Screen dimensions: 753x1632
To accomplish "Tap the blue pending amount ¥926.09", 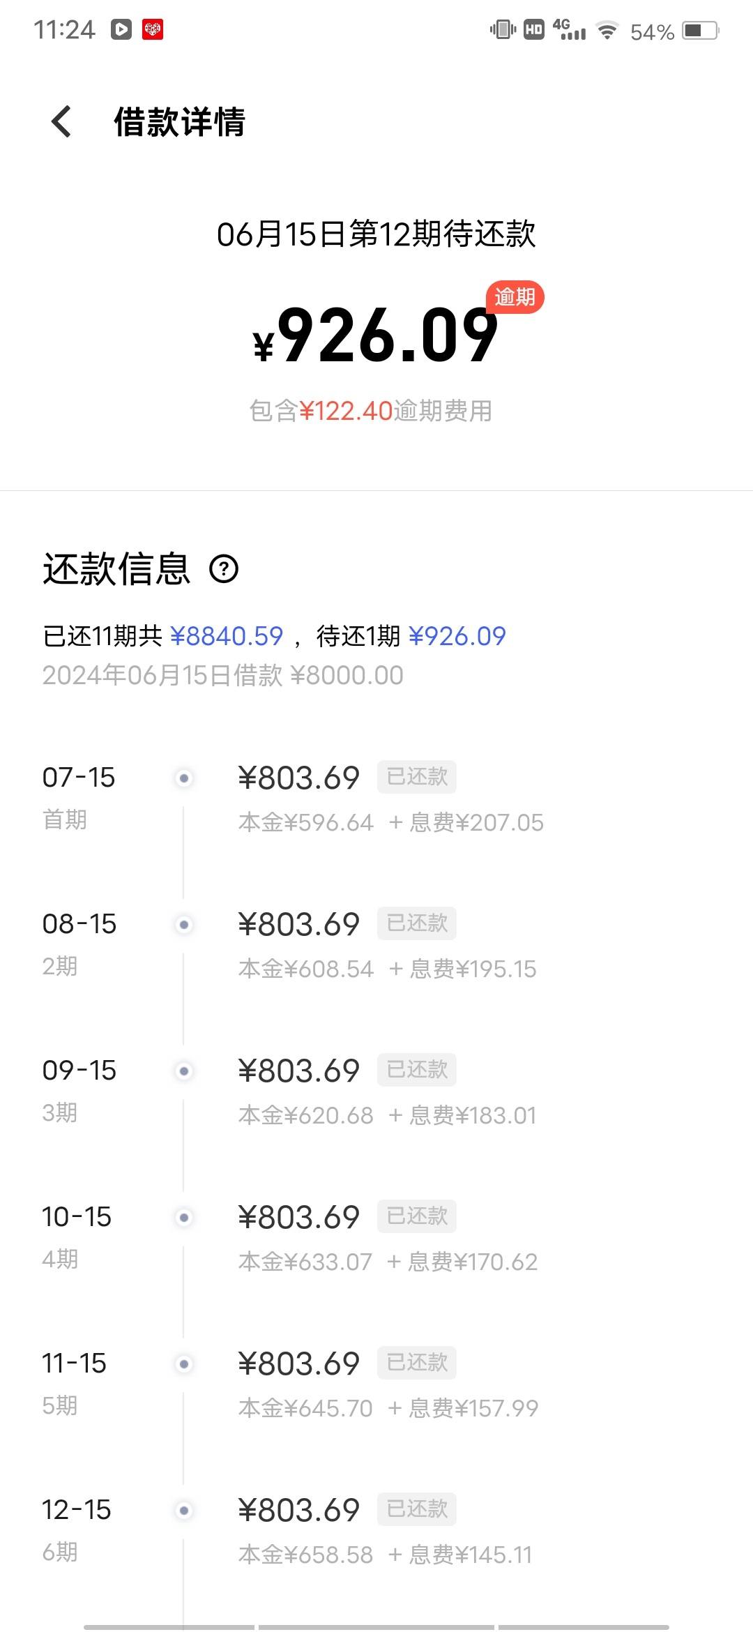I will click(457, 636).
